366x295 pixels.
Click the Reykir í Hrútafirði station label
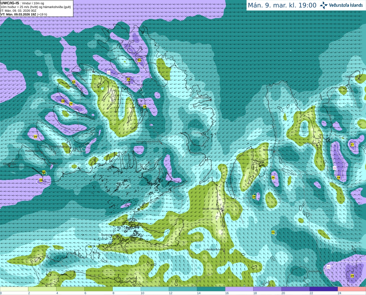[x=212, y=209]
